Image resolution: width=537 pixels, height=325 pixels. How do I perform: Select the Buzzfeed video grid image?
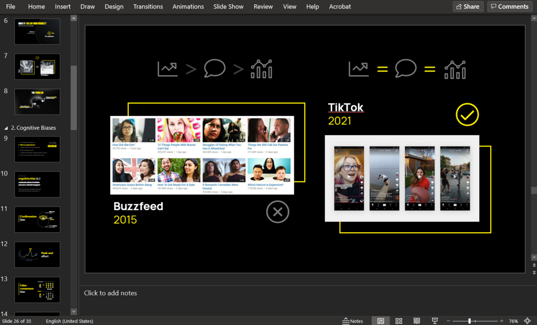pyautogui.click(x=202, y=155)
